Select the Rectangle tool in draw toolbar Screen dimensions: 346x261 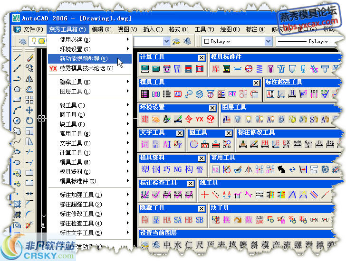tap(17, 100)
